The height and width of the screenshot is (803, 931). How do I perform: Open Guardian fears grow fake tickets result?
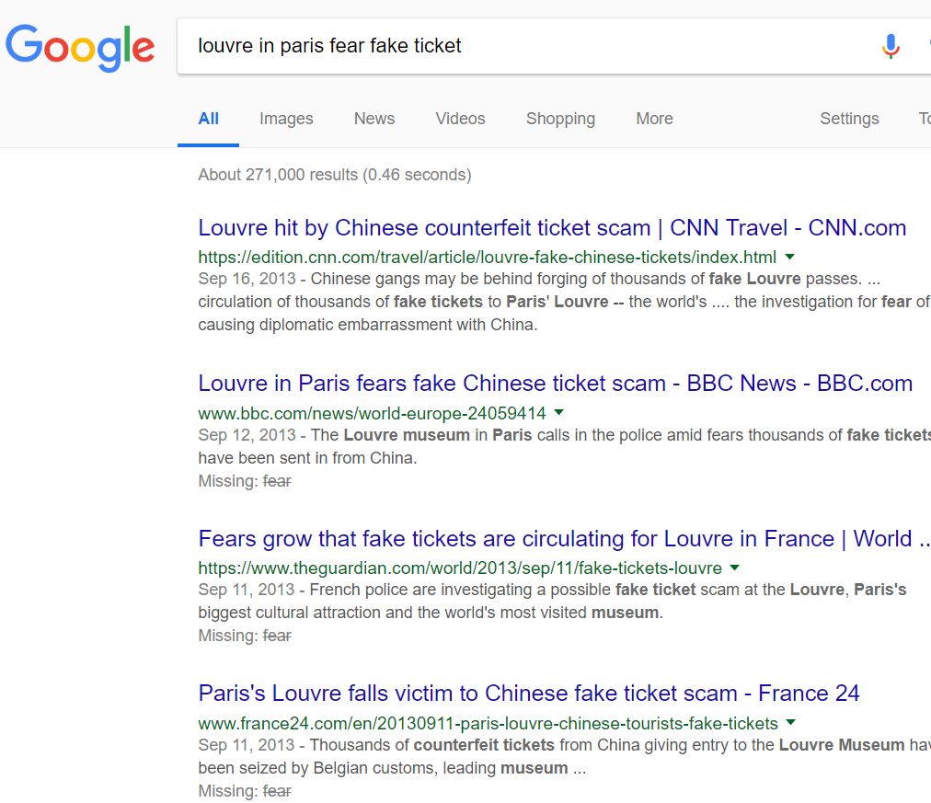[564, 539]
